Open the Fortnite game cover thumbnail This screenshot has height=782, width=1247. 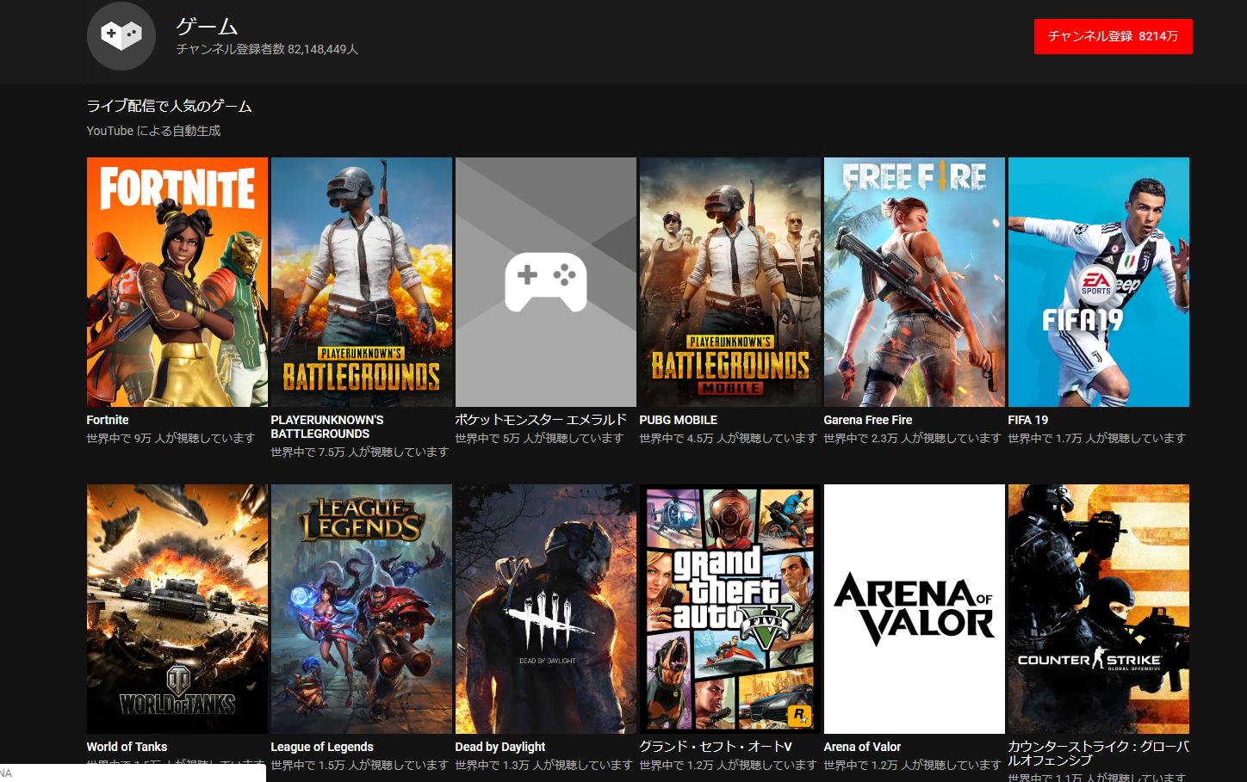click(177, 282)
